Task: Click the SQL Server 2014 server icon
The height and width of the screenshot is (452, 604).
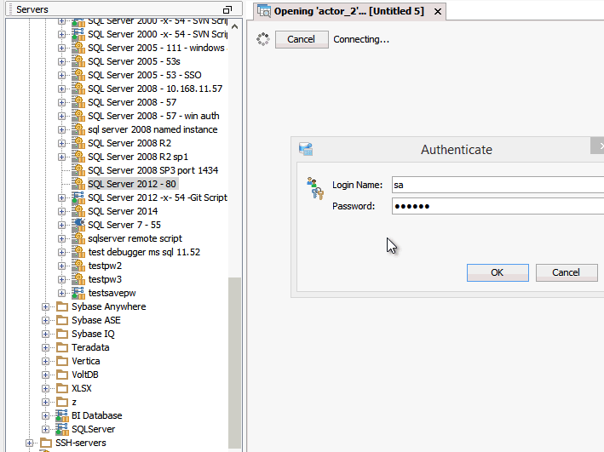Action: tap(78, 211)
